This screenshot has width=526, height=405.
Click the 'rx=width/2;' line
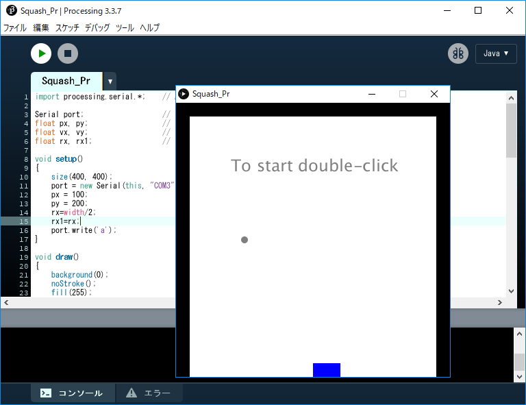pyautogui.click(x=73, y=212)
